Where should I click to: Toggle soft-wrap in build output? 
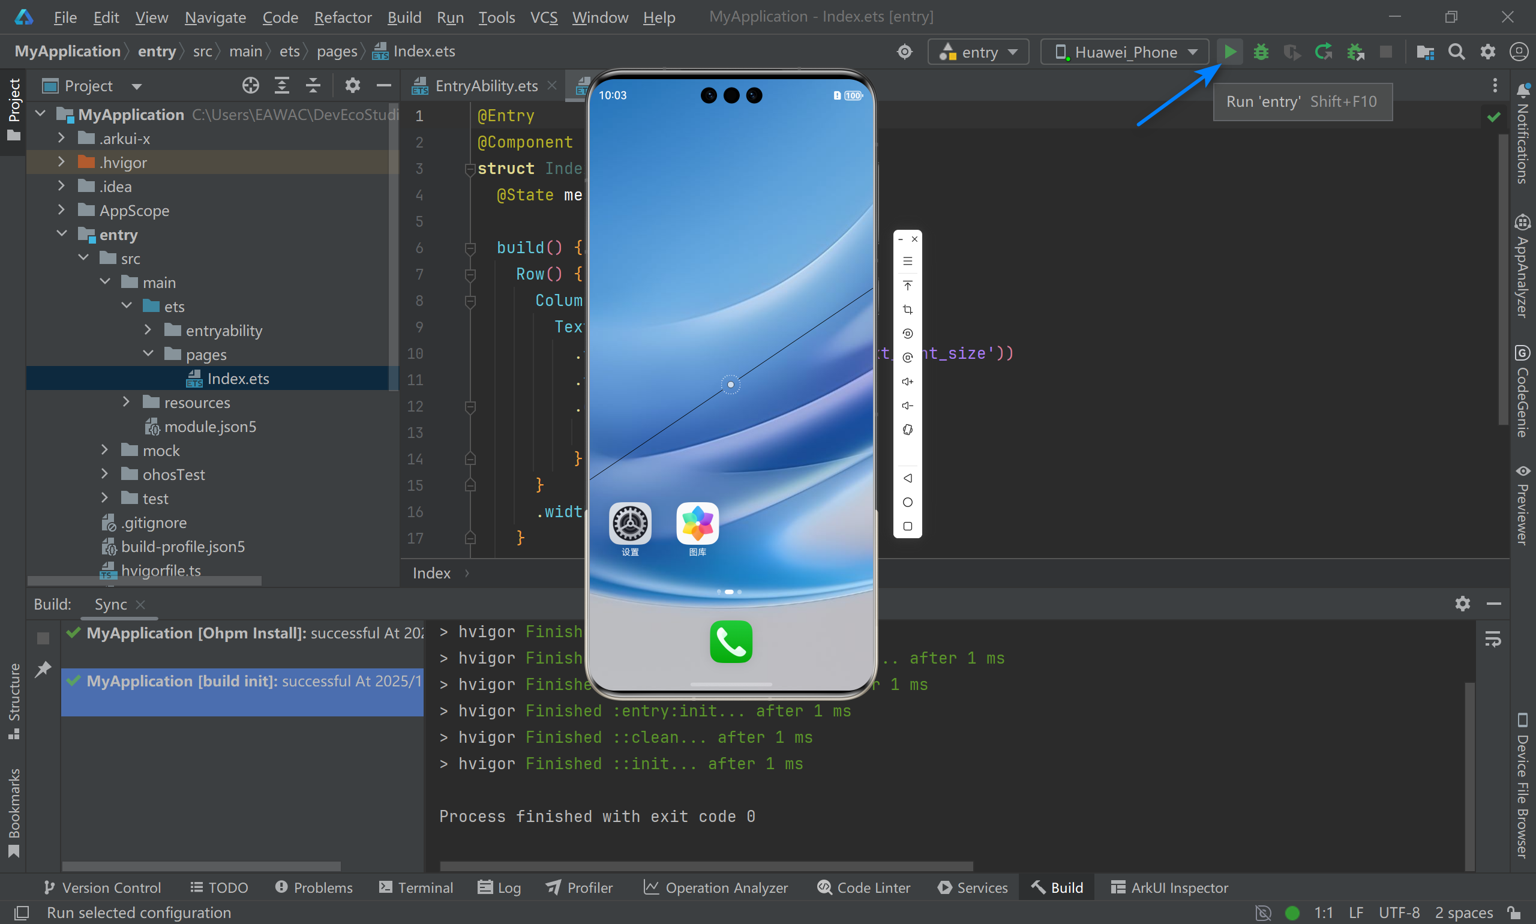1492,639
